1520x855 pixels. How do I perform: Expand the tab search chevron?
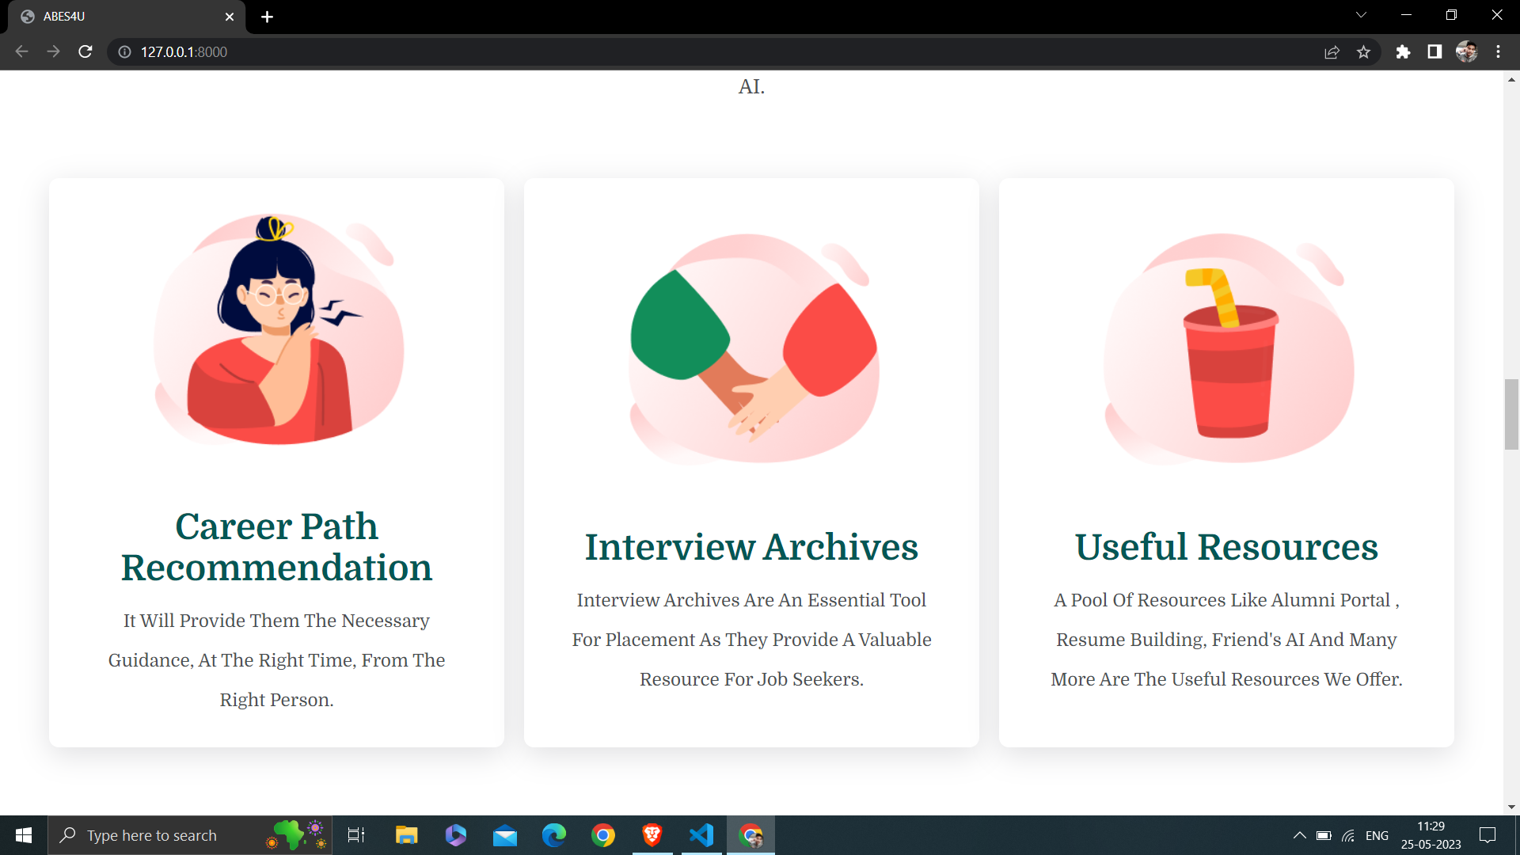tap(1361, 15)
